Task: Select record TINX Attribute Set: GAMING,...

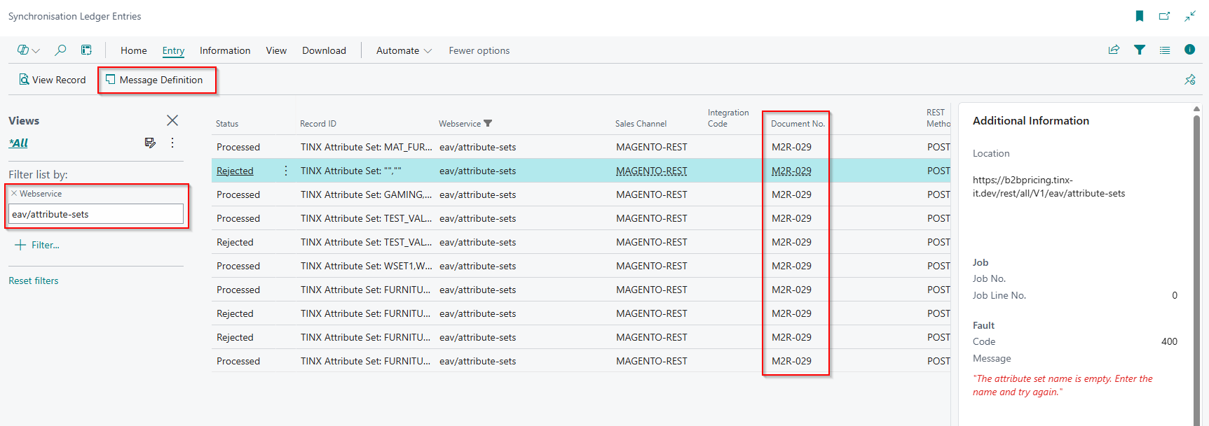Action: pyautogui.click(x=366, y=194)
